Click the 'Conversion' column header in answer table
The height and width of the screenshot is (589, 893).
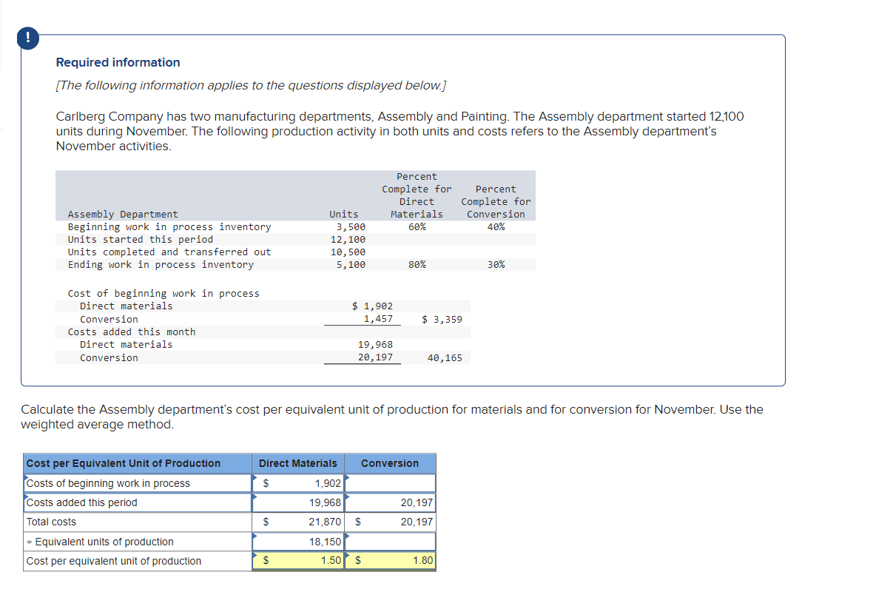click(390, 463)
